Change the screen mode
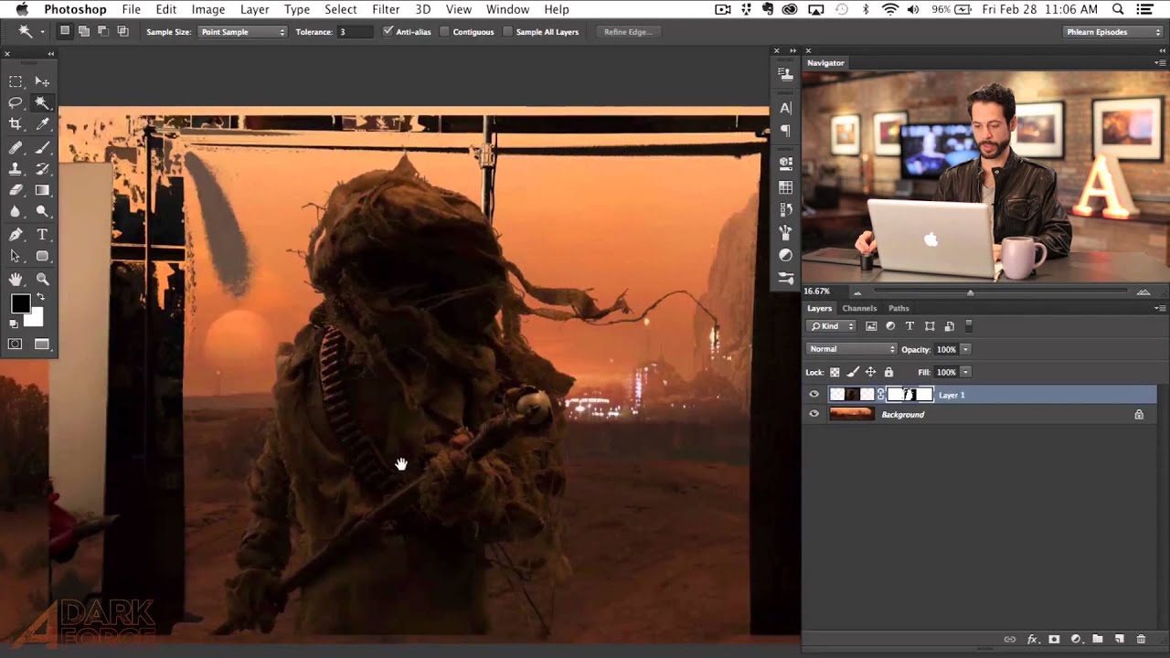This screenshot has height=658, width=1170. pyautogui.click(x=42, y=345)
